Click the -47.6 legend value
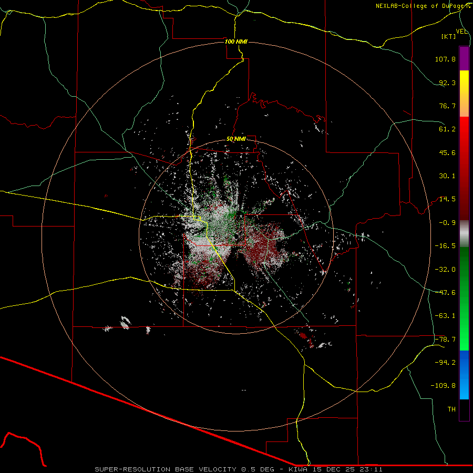The image size is (473, 473). [x=445, y=293]
